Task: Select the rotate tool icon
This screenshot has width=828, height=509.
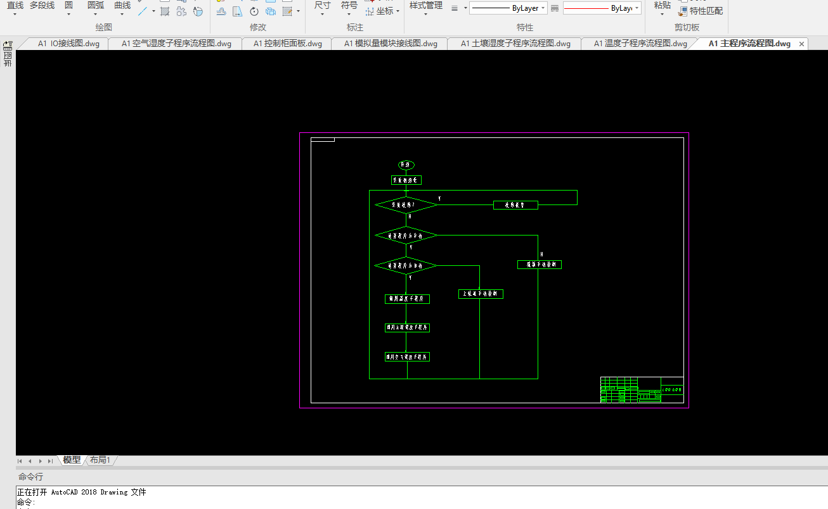Action: click(254, 11)
